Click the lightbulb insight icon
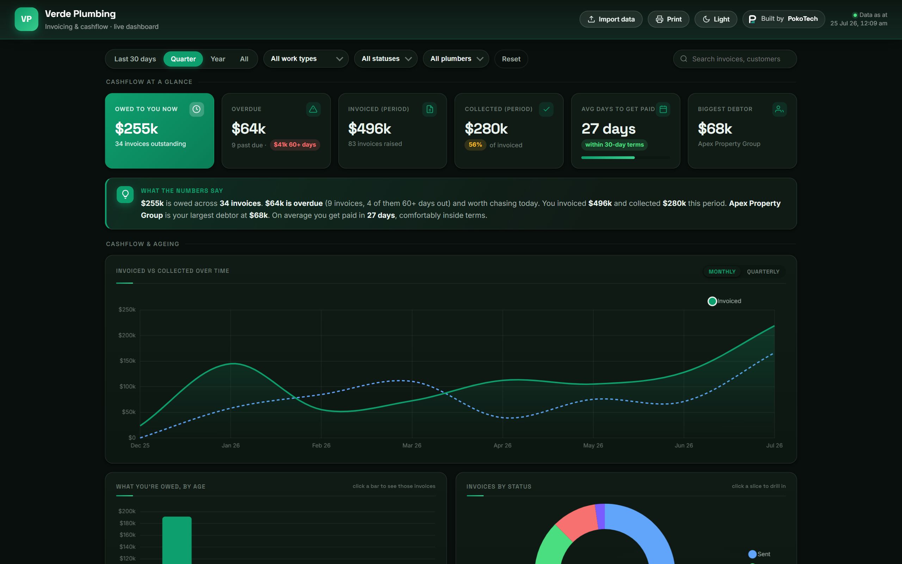The height and width of the screenshot is (564, 902). click(125, 194)
